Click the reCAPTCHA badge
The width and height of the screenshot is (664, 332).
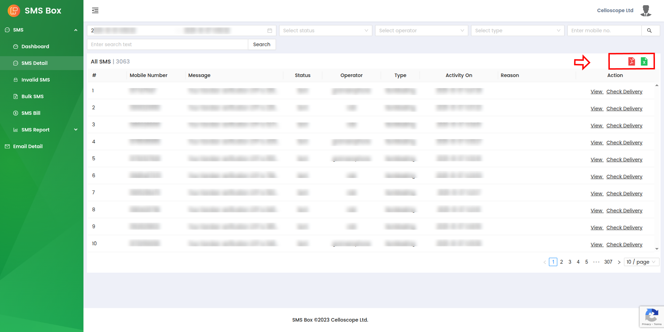coord(651,316)
